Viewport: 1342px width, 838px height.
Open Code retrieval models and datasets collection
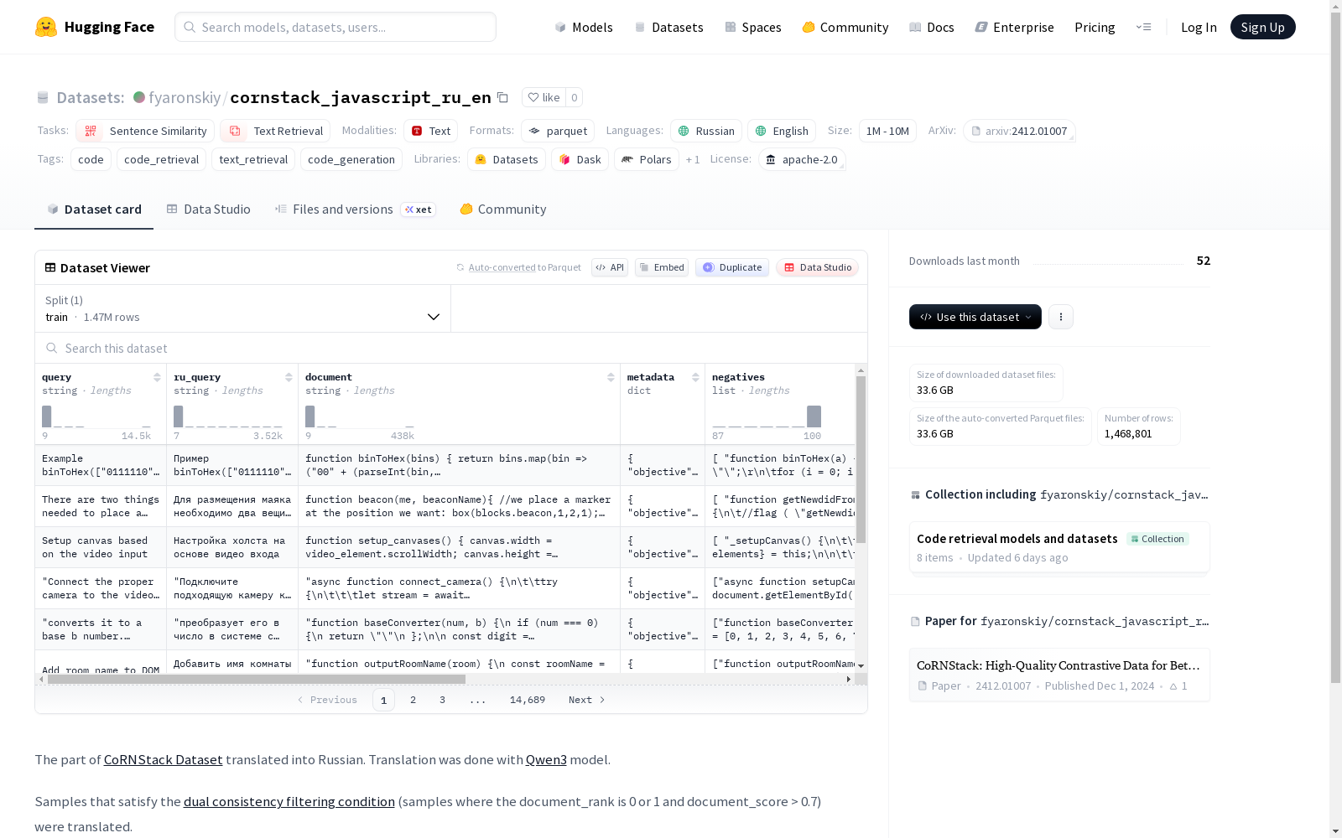[1059, 547]
